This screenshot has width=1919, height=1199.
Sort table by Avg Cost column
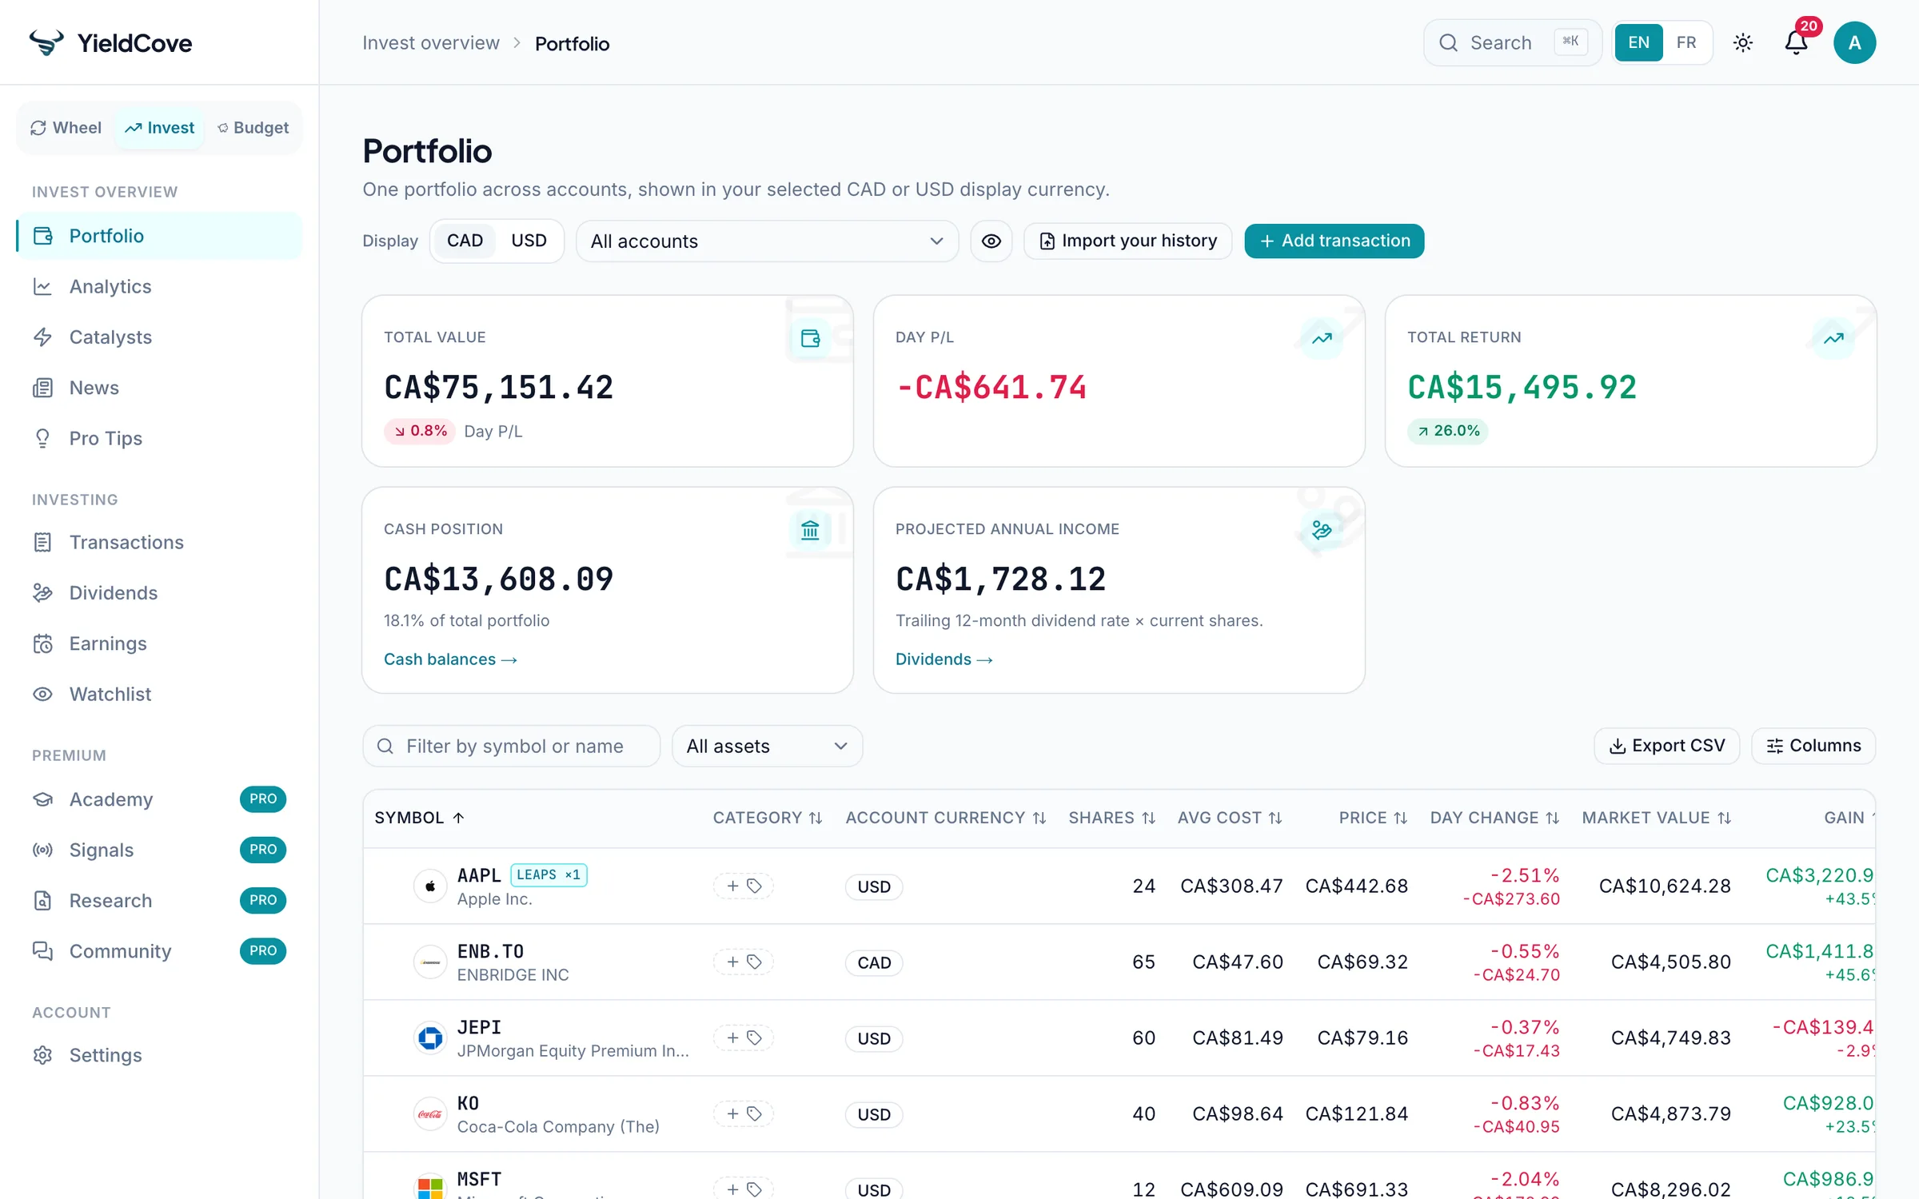click(x=1230, y=818)
